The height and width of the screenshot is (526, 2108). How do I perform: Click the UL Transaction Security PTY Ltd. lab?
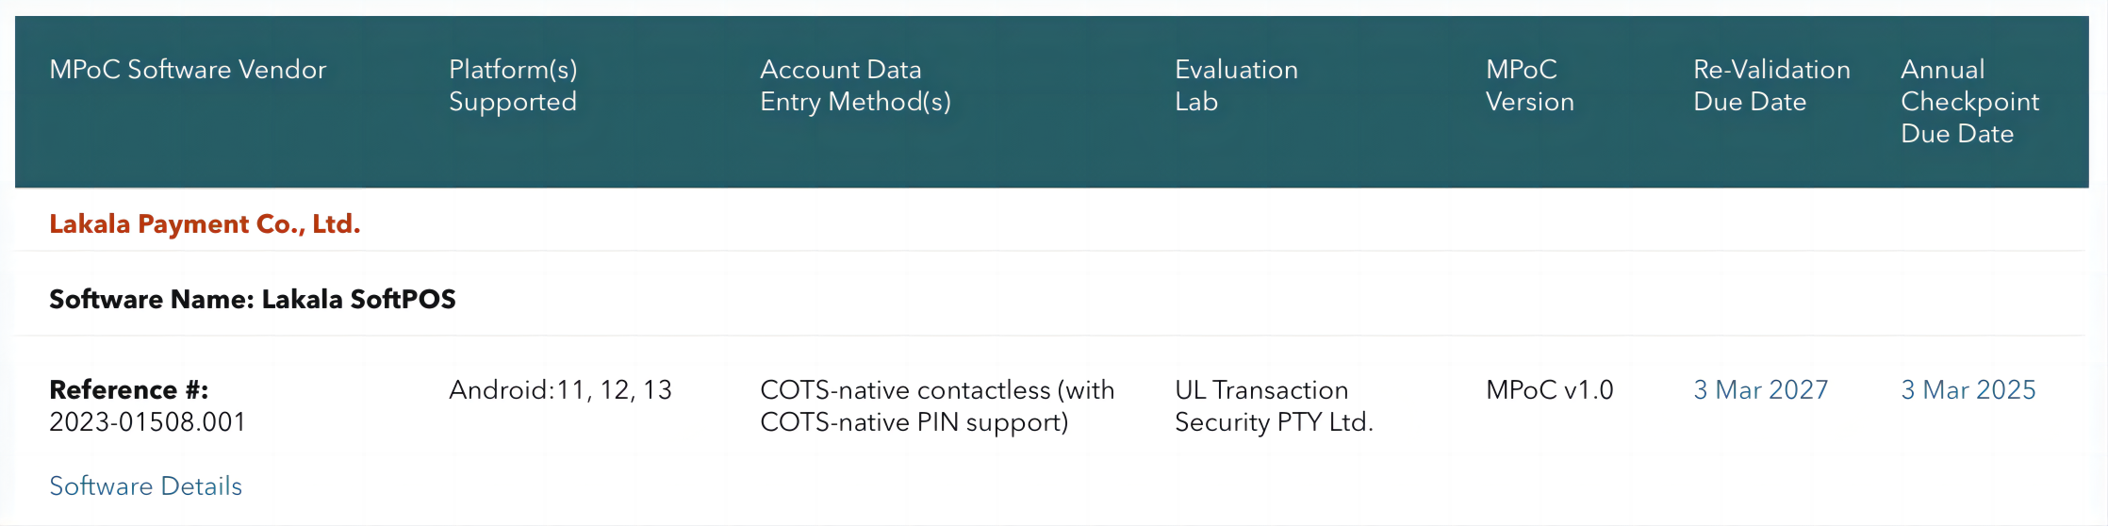[1273, 406]
